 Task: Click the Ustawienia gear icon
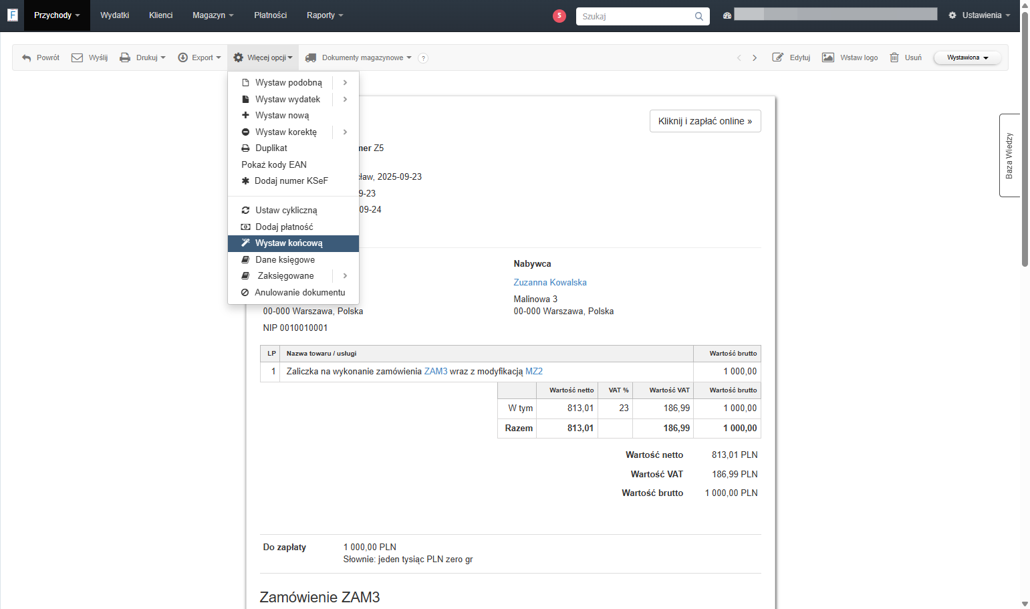tap(952, 15)
